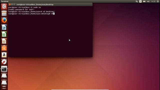The width and height of the screenshot is (160, 90).
Task: Click the '[sudo] password for user:' line
Action: [21, 9]
